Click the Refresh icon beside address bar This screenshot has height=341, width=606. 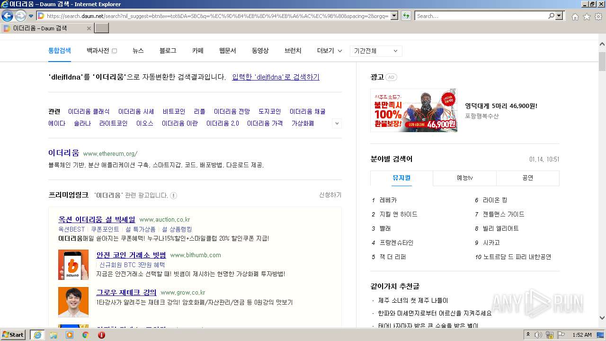[x=406, y=16]
